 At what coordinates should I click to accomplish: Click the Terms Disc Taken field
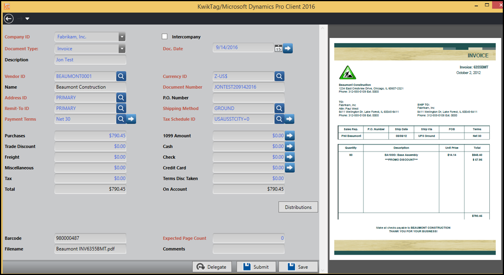click(x=248, y=178)
